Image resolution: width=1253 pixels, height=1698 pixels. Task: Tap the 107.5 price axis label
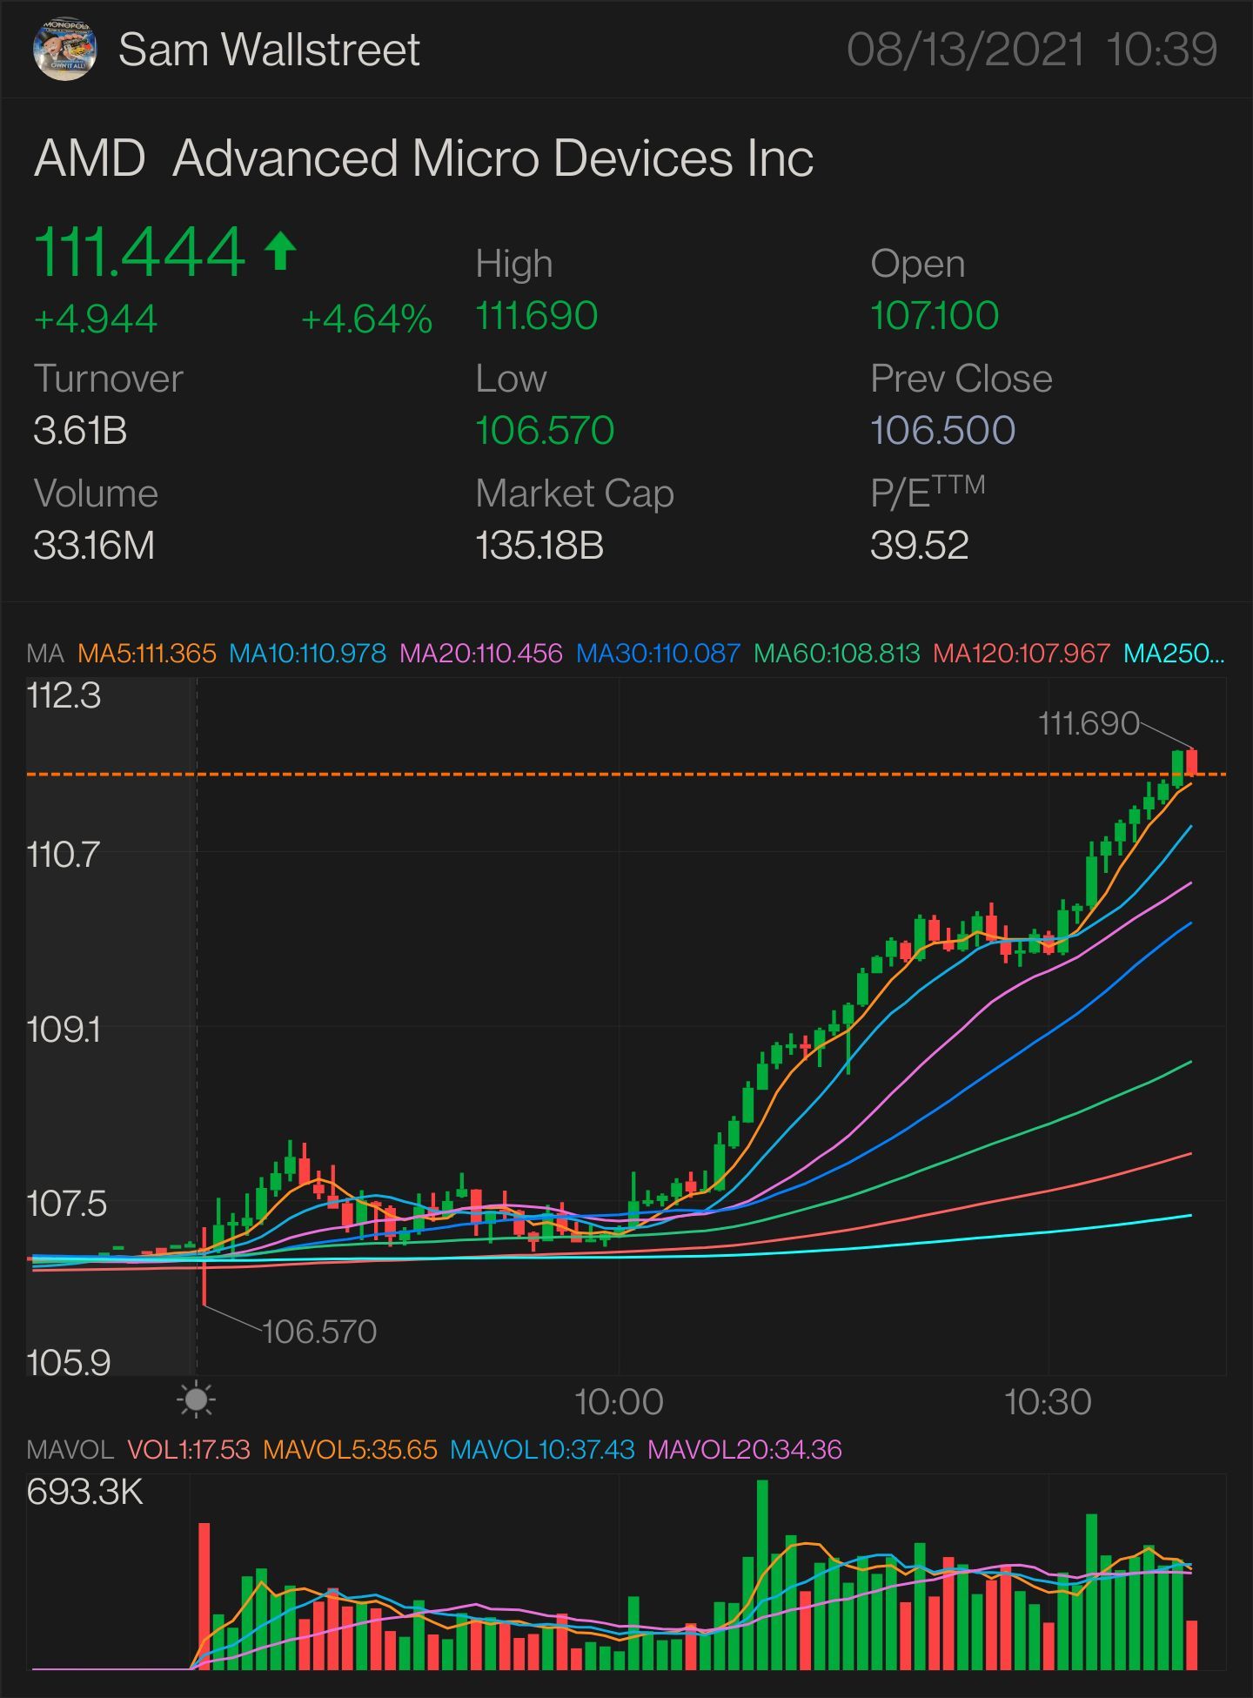66,1204
